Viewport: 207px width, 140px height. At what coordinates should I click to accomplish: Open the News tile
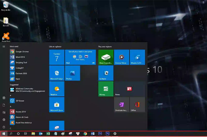tap(130, 89)
